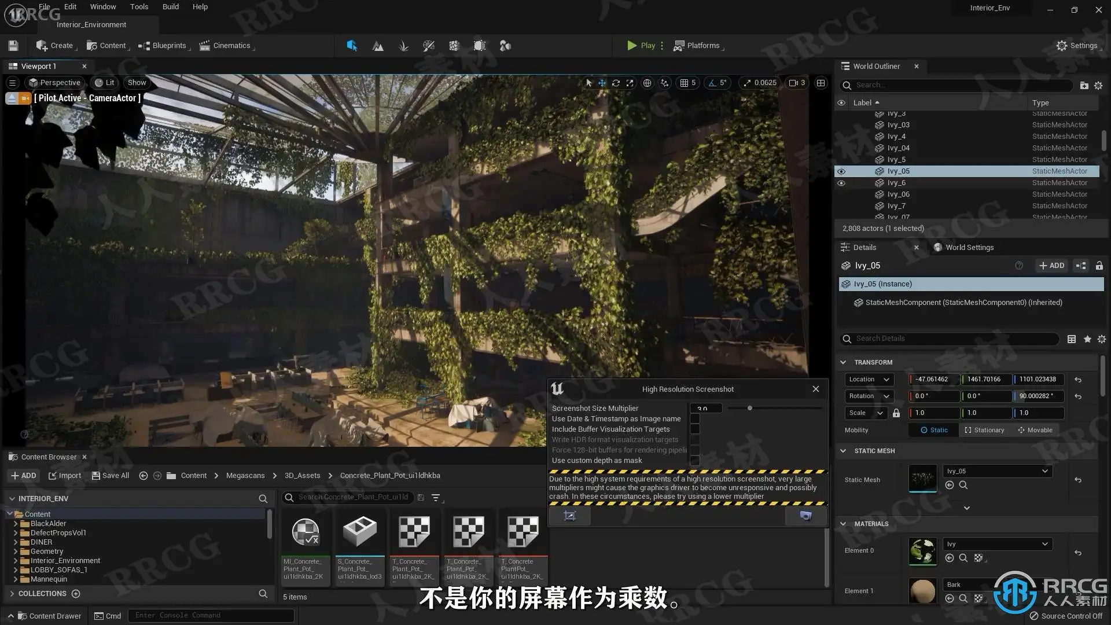Open the Build menu
This screenshot has width=1111, height=625.
click(x=171, y=7)
